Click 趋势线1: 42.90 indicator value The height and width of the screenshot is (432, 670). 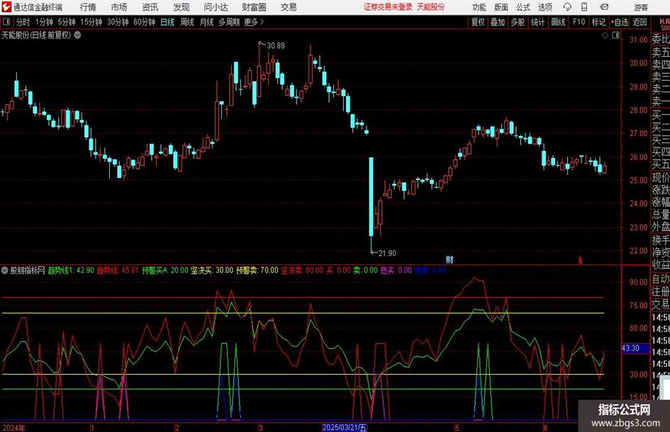71,270
